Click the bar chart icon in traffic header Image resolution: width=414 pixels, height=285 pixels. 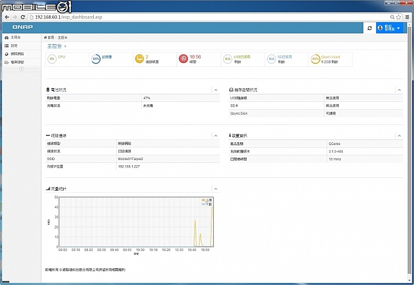click(x=48, y=188)
